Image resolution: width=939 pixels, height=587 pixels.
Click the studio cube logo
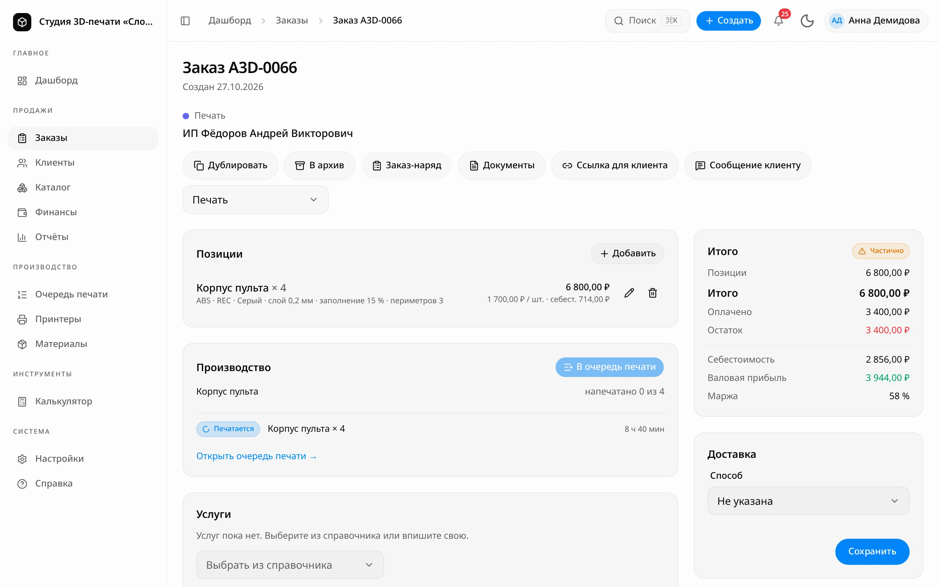(22, 22)
